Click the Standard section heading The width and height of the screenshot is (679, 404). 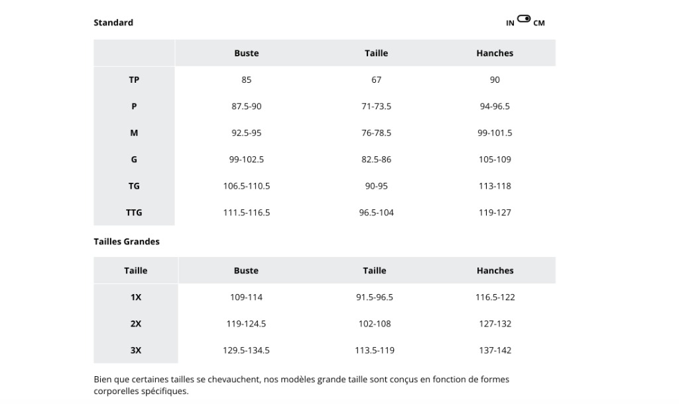[x=113, y=23]
